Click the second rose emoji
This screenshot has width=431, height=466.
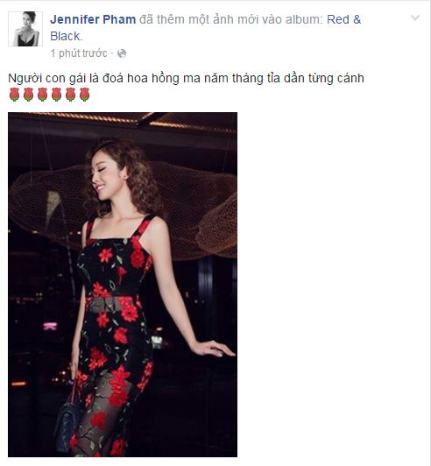coord(28,95)
